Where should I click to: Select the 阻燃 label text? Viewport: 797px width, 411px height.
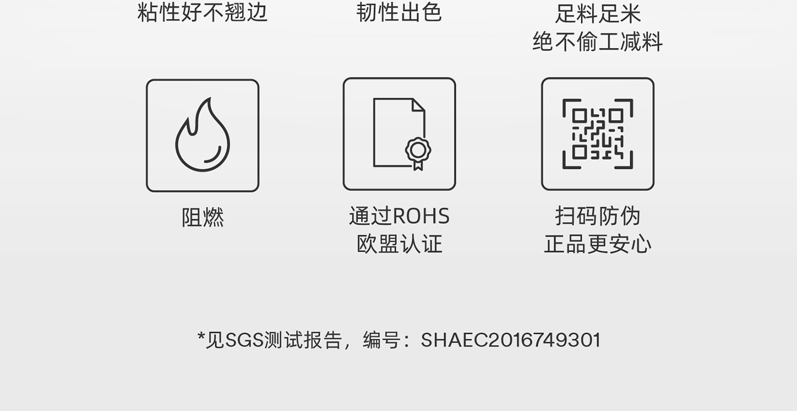[202, 217]
